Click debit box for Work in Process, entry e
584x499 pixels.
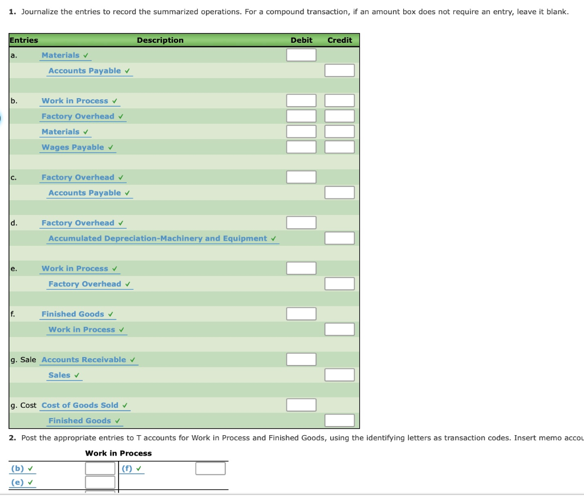coord(301,269)
